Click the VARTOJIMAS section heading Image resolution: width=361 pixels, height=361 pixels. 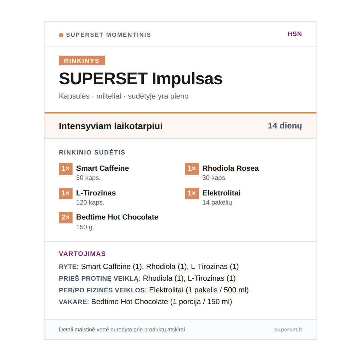pyautogui.click(x=82, y=254)
